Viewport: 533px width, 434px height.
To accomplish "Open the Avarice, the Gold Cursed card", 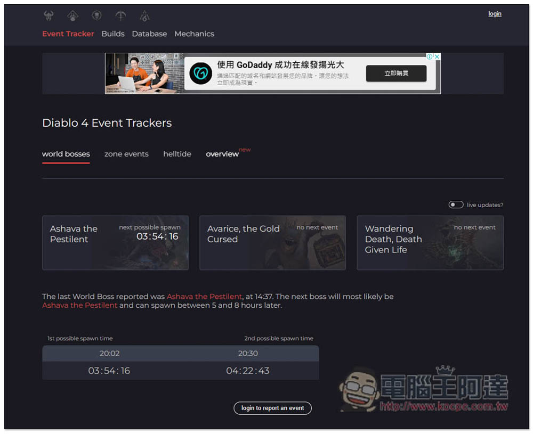I will click(x=272, y=243).
